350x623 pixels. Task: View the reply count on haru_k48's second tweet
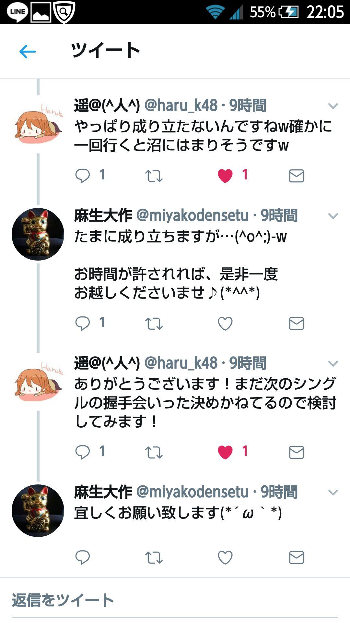(102, 451)
